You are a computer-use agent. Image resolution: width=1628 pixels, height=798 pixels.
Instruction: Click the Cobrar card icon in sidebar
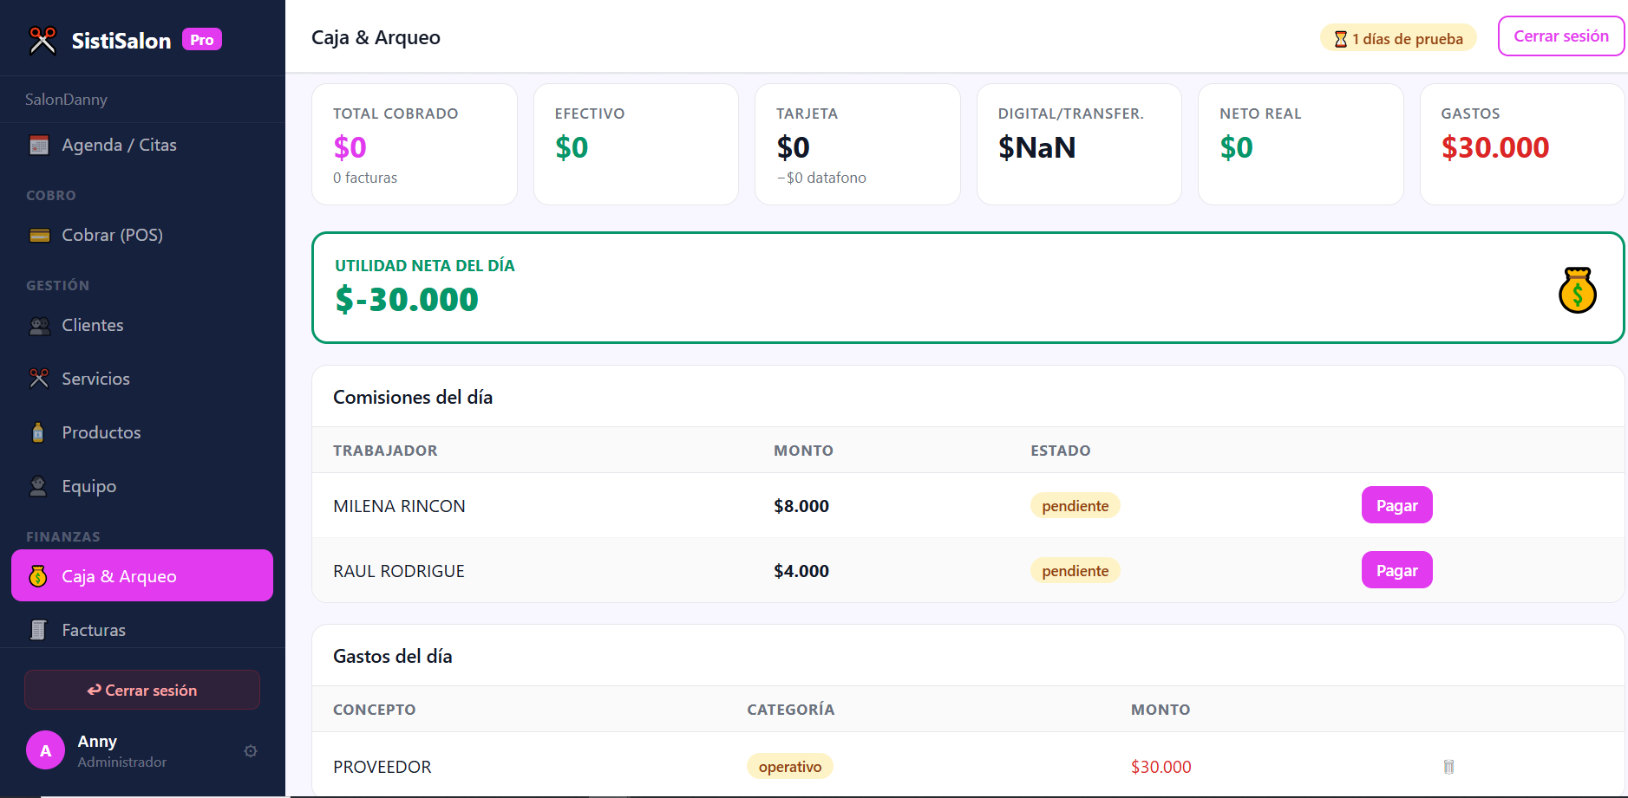39,235
